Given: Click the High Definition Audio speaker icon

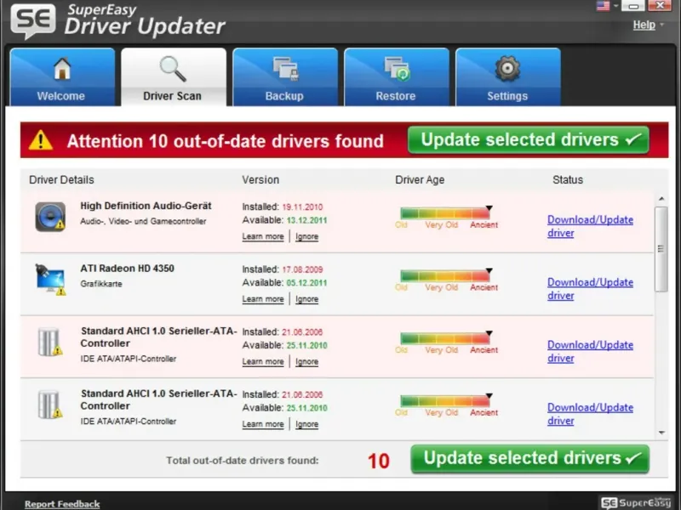Looking at the screenshot, I should coord(50,217).
